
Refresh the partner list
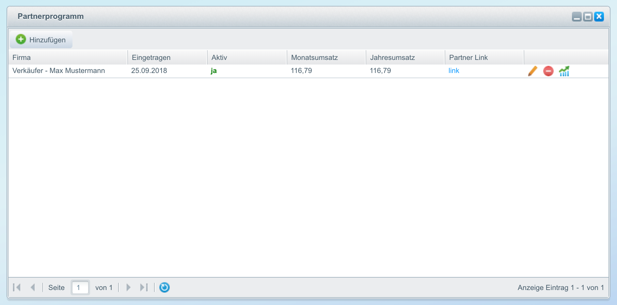tap(165, 287)
